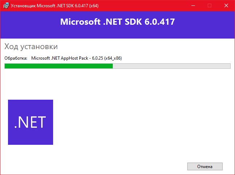Click the disabled maximize window button
Screen dimensions: 235x175
point(210,5)
